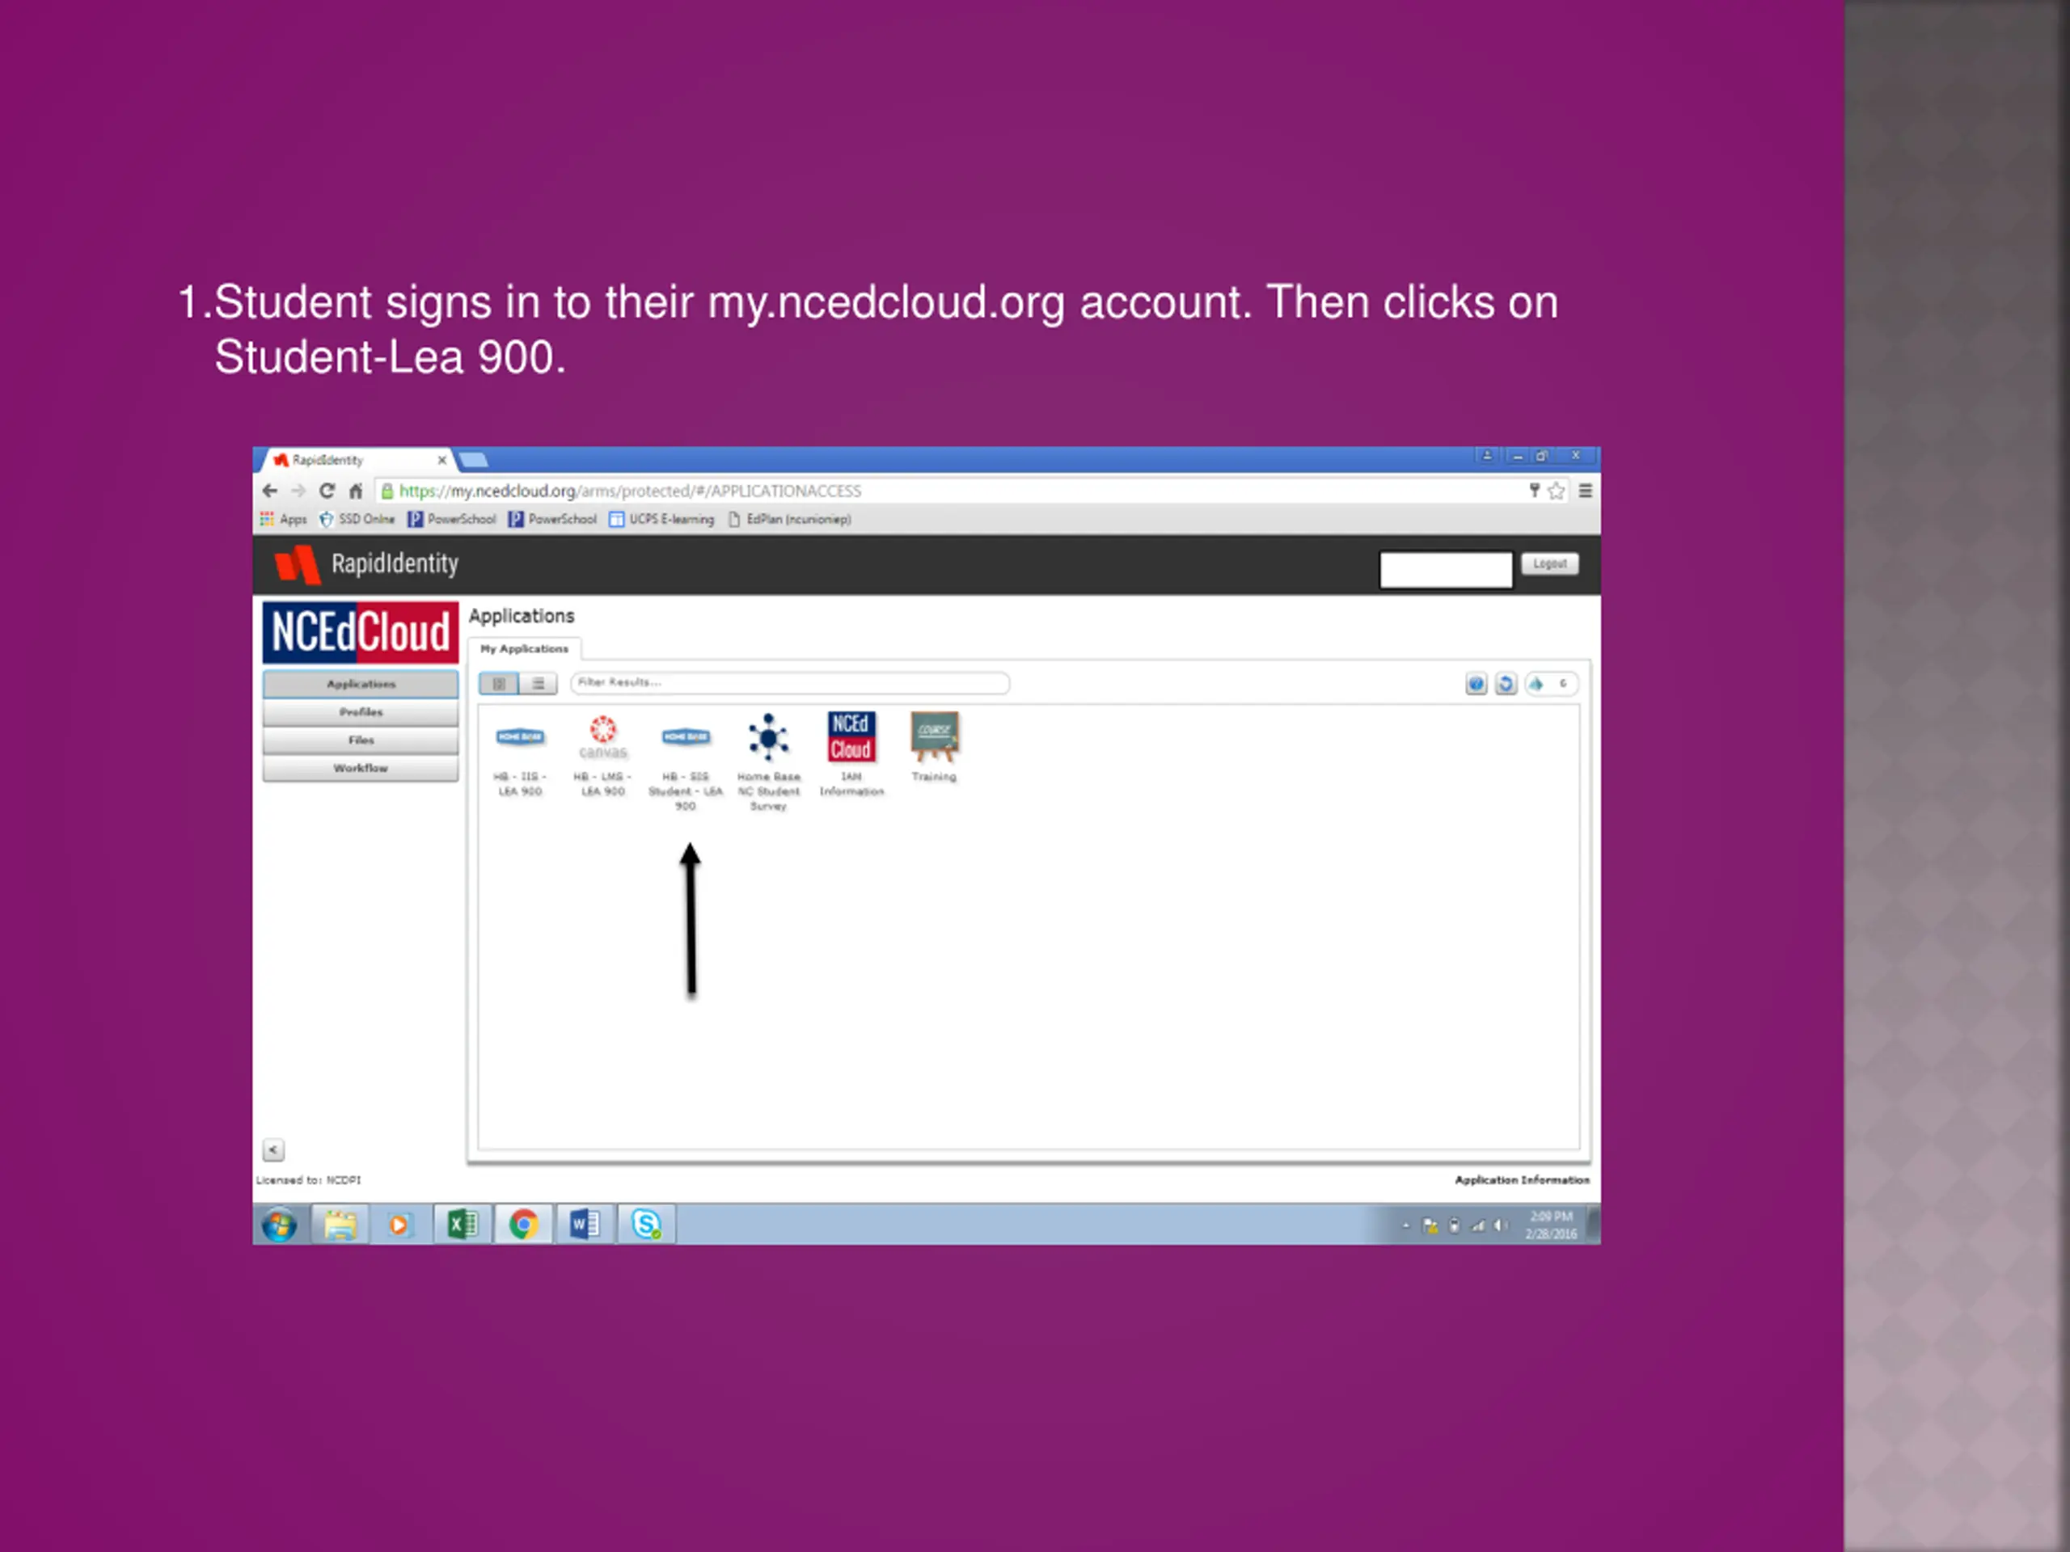Click the Application Information link
The height and width of the screenshot is (1552, 2070).
[x=1522, y=1179]
